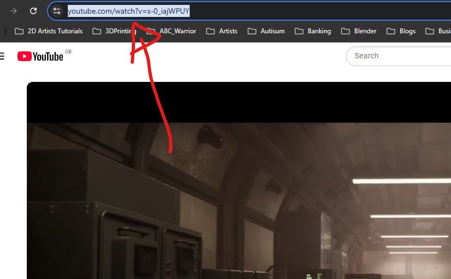Open the Blogs bookmark folder
Viewport: 451px width, 279px height.
(401, 31)
